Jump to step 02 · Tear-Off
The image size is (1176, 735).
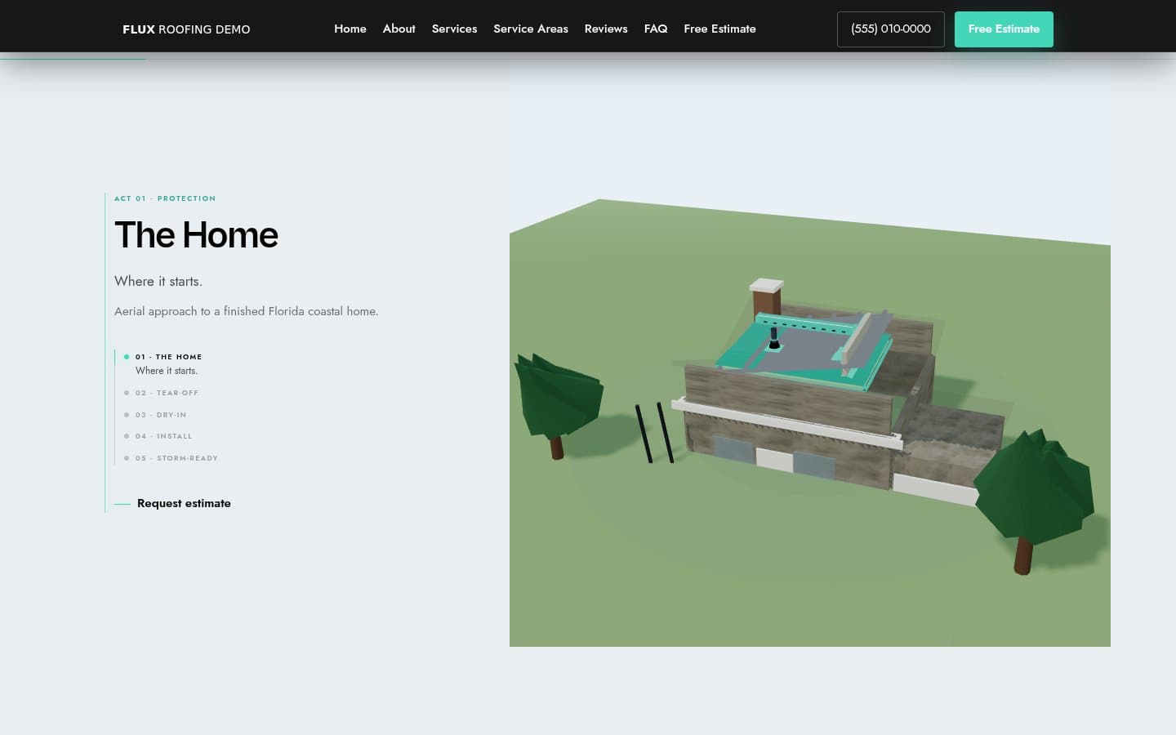(162, 393)
